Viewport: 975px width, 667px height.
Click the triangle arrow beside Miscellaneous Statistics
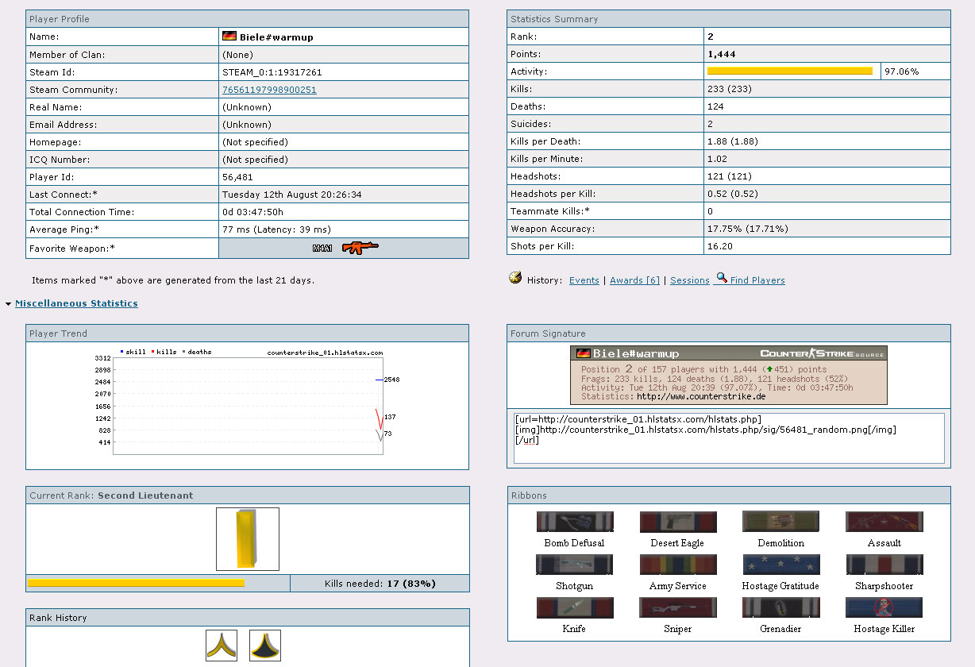[8, 304]
